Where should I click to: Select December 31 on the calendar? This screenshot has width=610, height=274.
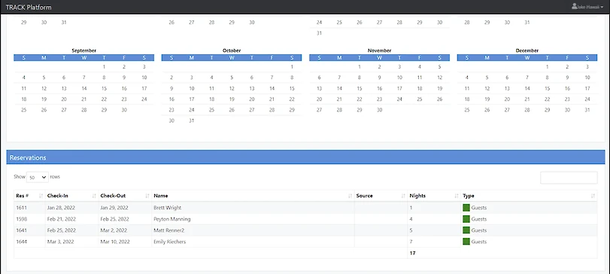(587, 110)
